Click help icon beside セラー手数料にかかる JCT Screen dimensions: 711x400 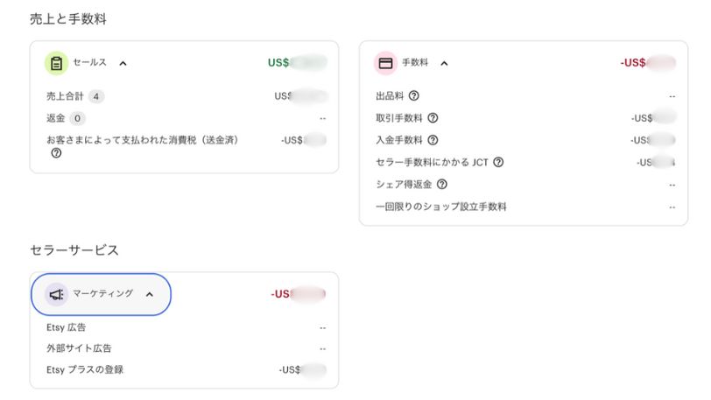pos(498,162)
